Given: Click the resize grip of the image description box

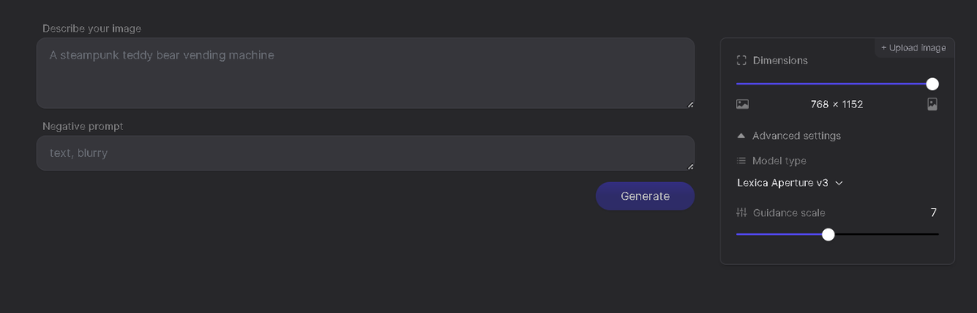Looking at the screenshot, I should pos(690,104).
